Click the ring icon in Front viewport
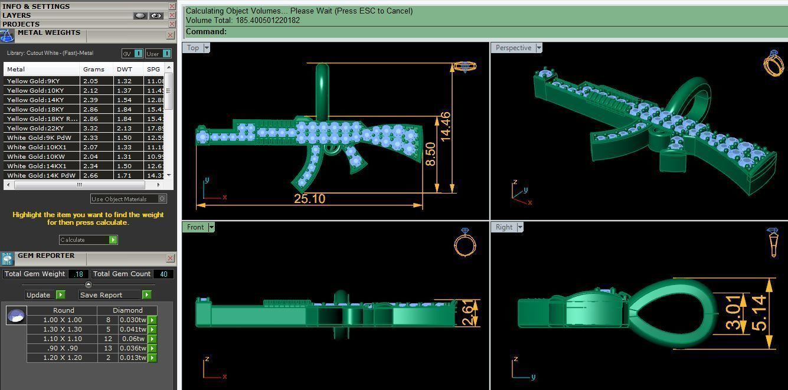788x390 pixels. pyautogui.click(x=465, y=241)
